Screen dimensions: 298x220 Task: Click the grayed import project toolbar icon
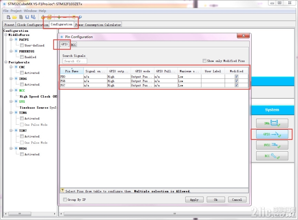click(21, 17)
